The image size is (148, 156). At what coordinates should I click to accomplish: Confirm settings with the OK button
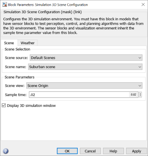tap(67, 151)
